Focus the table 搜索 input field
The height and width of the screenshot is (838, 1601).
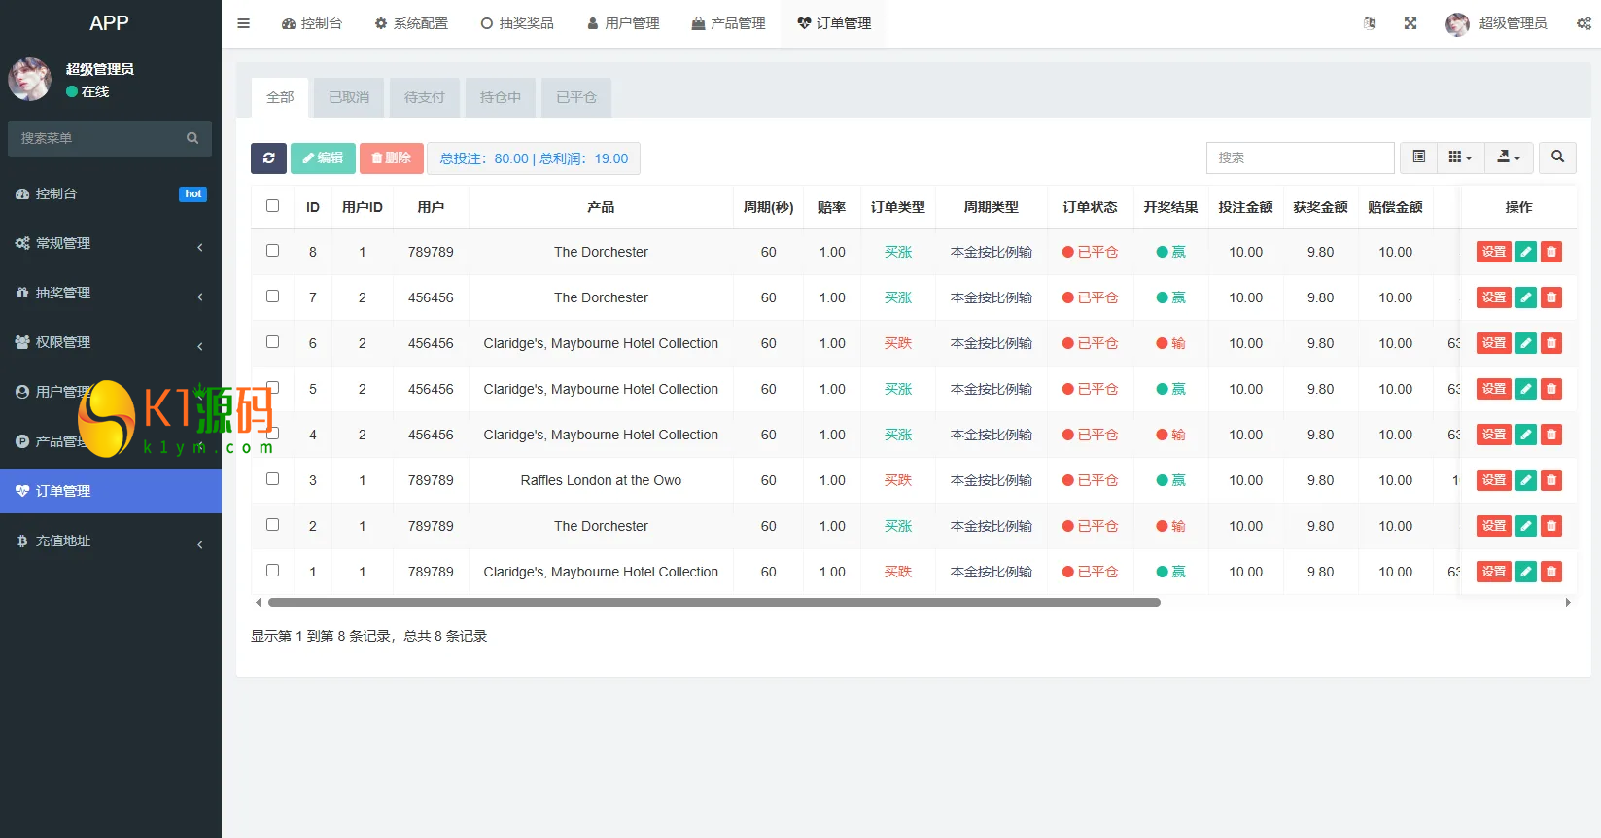[x=1301, y=157]
